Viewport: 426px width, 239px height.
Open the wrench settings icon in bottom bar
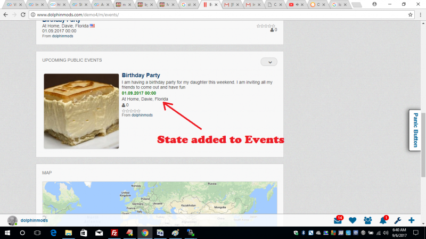pos(397,220)
